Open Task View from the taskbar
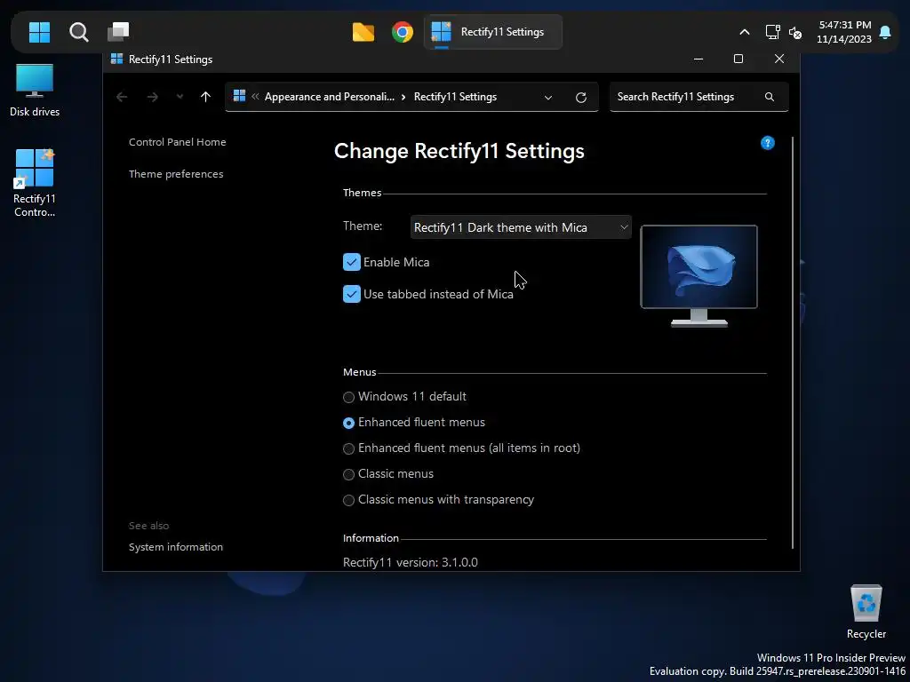Viewport: 910px width, 682px height. [x=118, y=32]
